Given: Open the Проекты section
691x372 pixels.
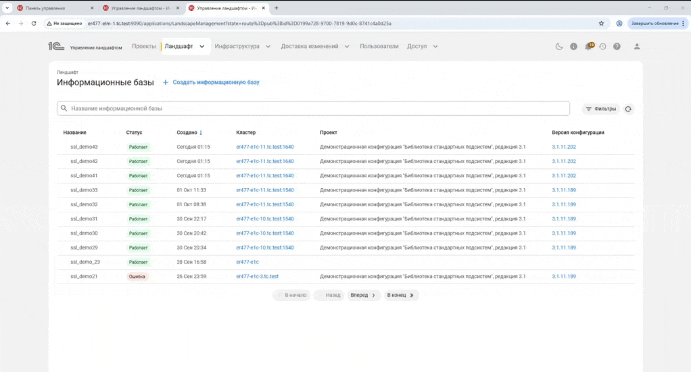Looking at the screenshot, I should click(143, 46).
